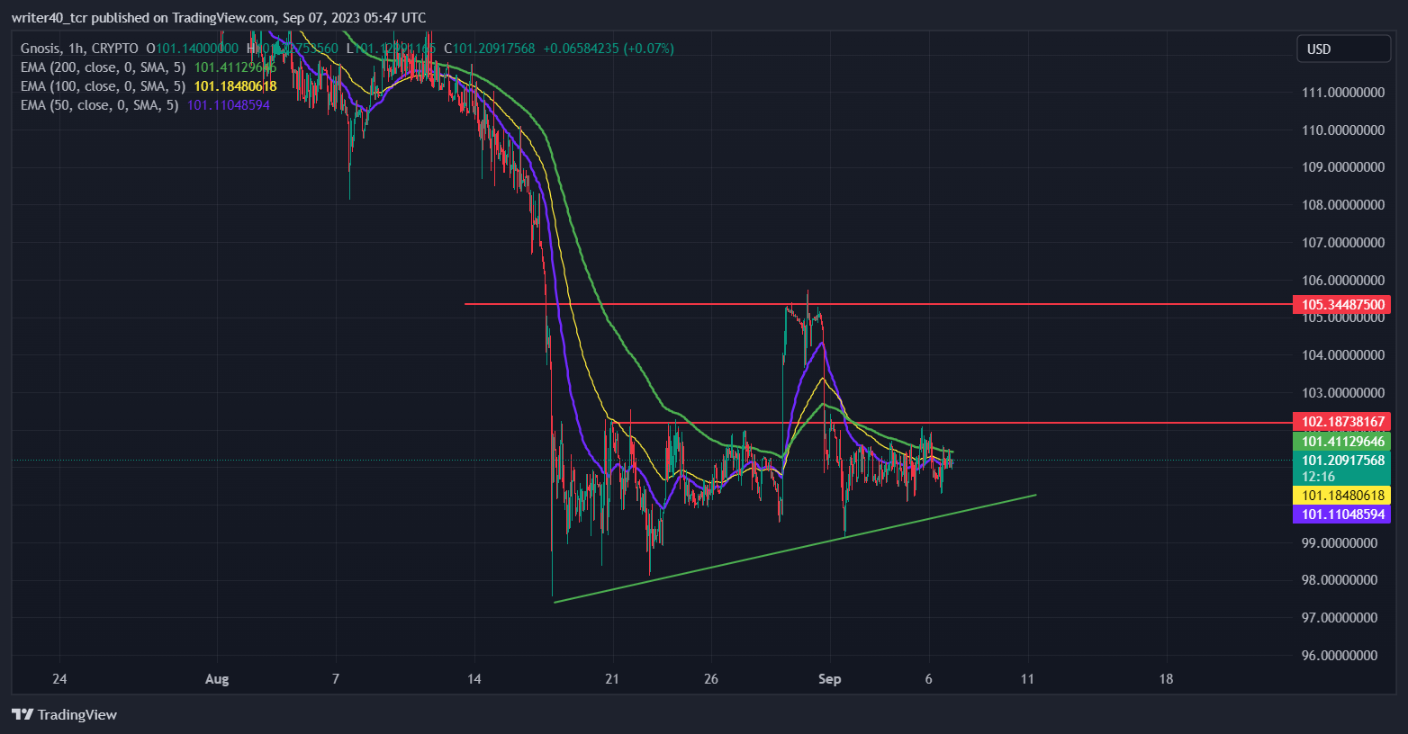Click the 105.34487500 red price label
This screenshot has width=1408, height=734.
[1341, 305]
